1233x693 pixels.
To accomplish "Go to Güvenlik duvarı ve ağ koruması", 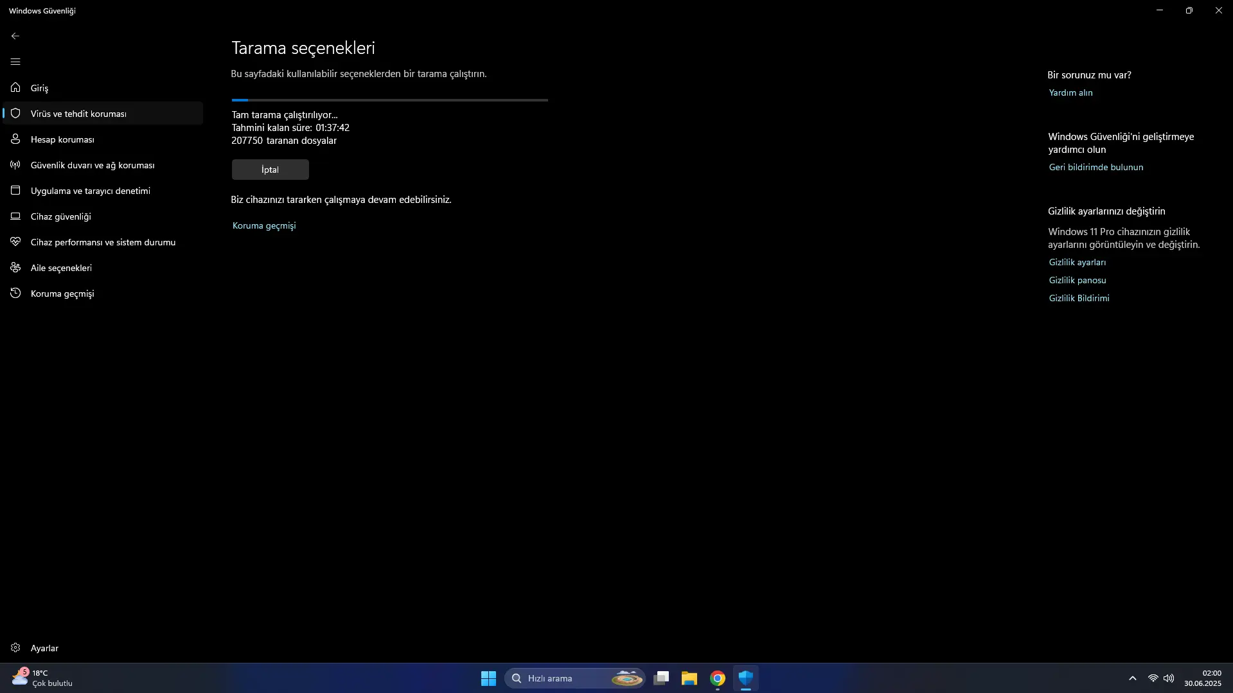I will [x=103, y=165].
